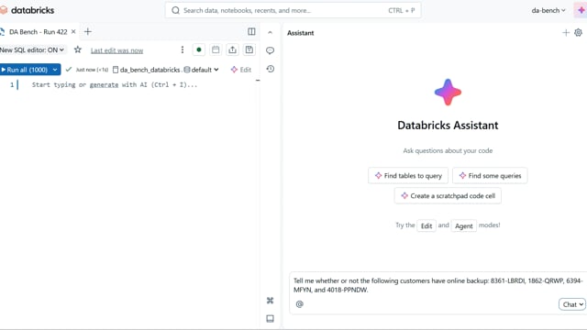The width and height of the screenshot is (587, 330).
Task: Click the share icon
Action: coord(232,49)
